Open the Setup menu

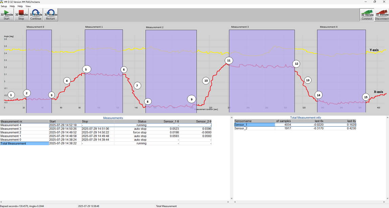4,6
